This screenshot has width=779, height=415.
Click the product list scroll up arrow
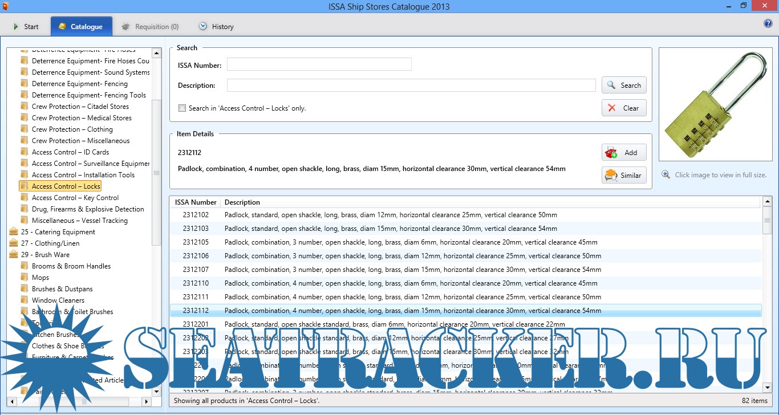767,201
